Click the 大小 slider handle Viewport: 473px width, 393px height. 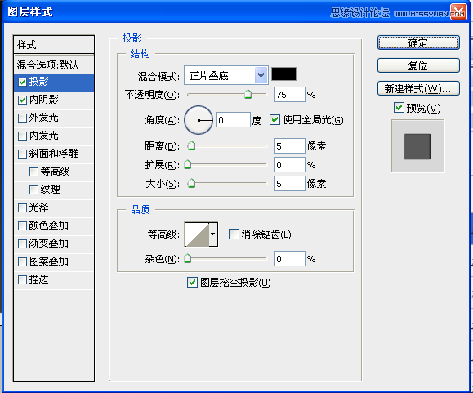click(191, 183)
